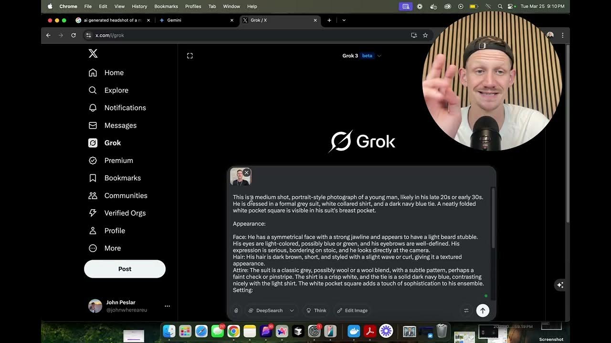Viewport: 611px width, 343px height.
Task: Reload the page
Action: (74, 35)
